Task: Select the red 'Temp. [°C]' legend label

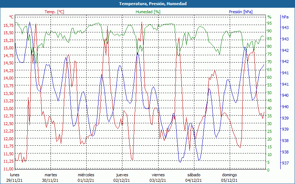Action: click(54, 12)
